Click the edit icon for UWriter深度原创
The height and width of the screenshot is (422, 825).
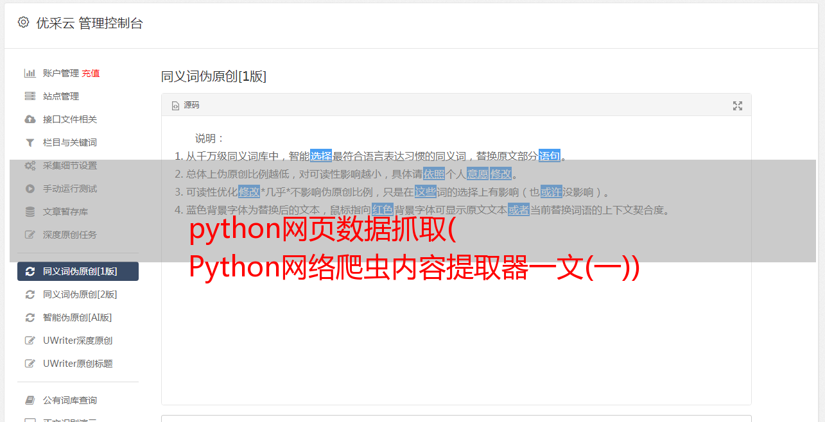(x=30, y=341)
